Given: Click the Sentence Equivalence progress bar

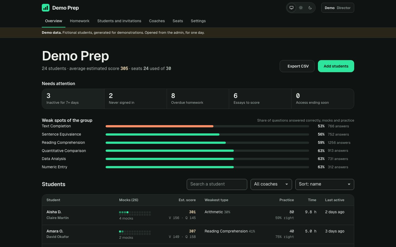Looking at the screenshot, I should click(207, 134).
